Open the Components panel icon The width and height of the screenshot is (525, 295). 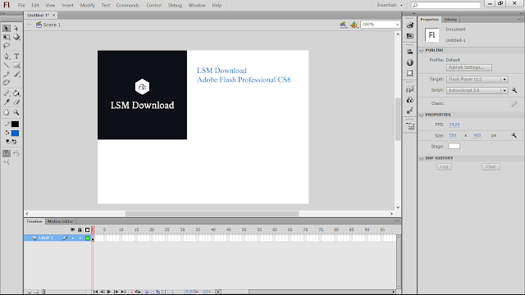coord(410,100)
